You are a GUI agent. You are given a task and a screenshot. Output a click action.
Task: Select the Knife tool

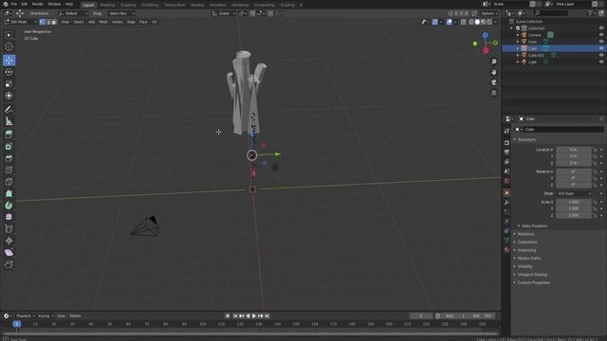[x=9, y=182]
